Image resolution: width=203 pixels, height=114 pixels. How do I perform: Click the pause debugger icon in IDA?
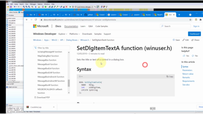tap(73, 7)
